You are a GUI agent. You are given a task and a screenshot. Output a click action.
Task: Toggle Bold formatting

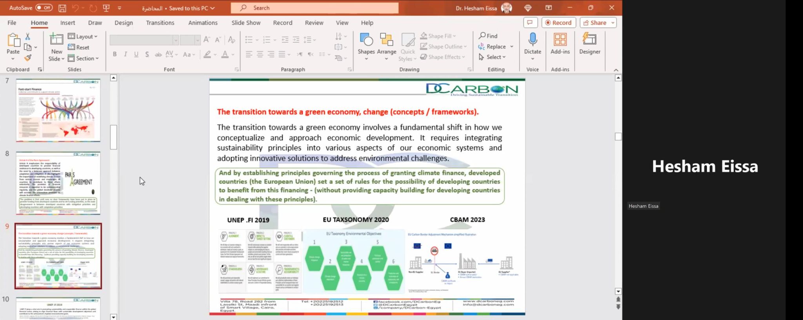114,54
